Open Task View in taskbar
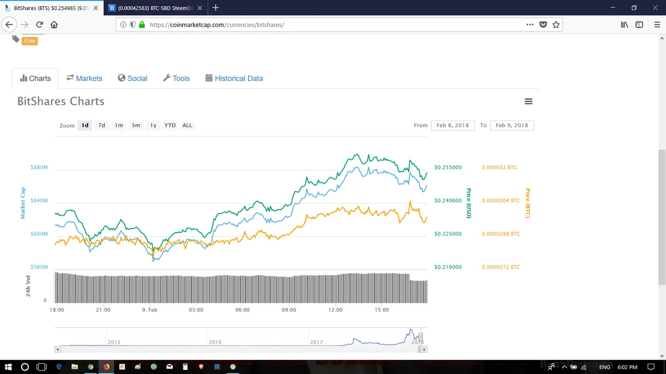The width and height of the screenshot is (666, 374). pyautogui.click(x=42, y=367)
